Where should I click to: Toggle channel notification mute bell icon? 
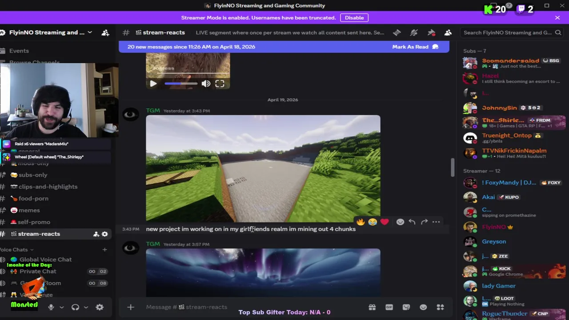point(414,32)
